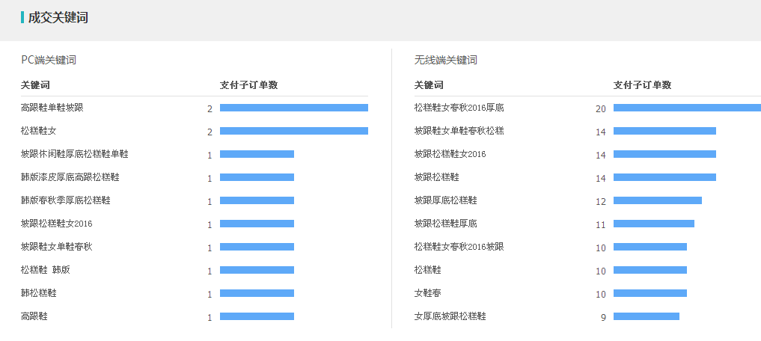Screen dimensions: 761x341
Task: Click the wireless 支付子订单数 column header
Action: pos(642,85)
